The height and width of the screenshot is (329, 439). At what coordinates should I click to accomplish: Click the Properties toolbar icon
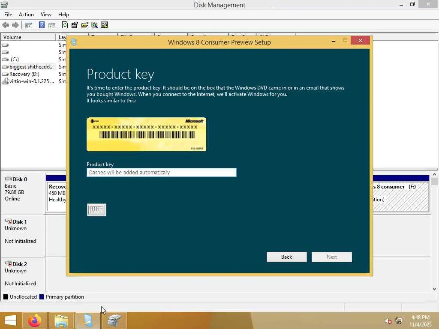75,25
